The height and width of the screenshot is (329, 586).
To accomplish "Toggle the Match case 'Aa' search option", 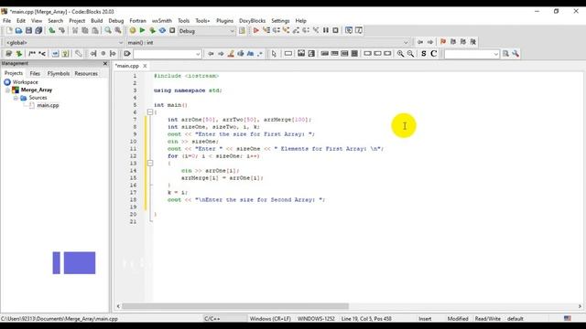I will 250,54.
